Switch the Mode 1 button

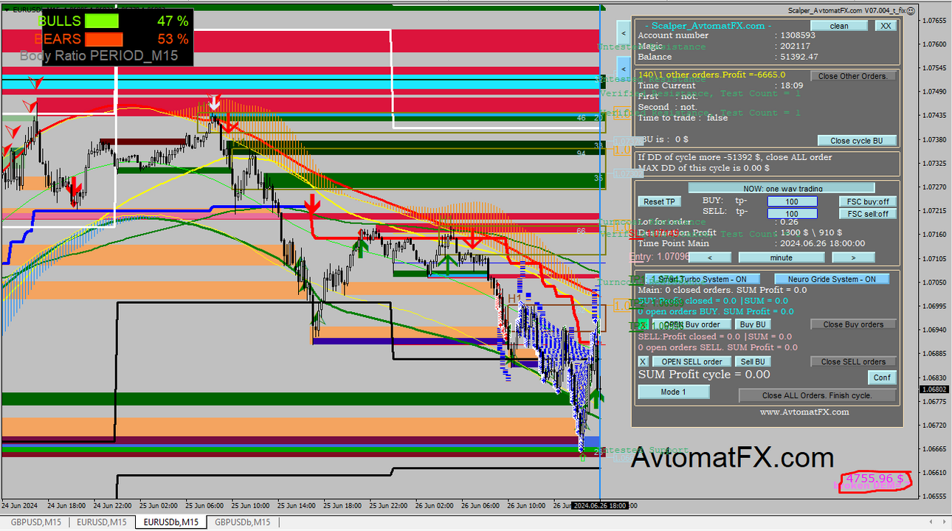coord(673,392)
